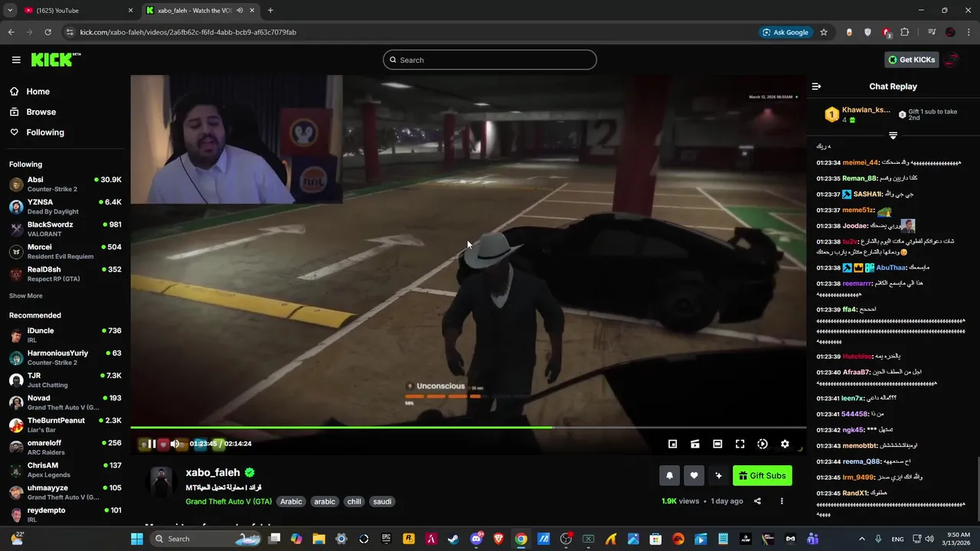
Task: Open Chrome three-dot menu
Action: [x=969, y=32]
